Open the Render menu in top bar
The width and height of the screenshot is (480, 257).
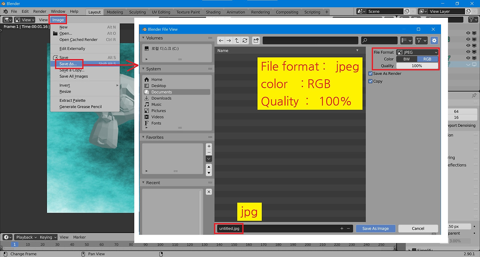[40, 12]
